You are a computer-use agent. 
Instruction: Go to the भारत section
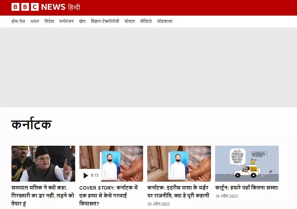tap(35, 21)
